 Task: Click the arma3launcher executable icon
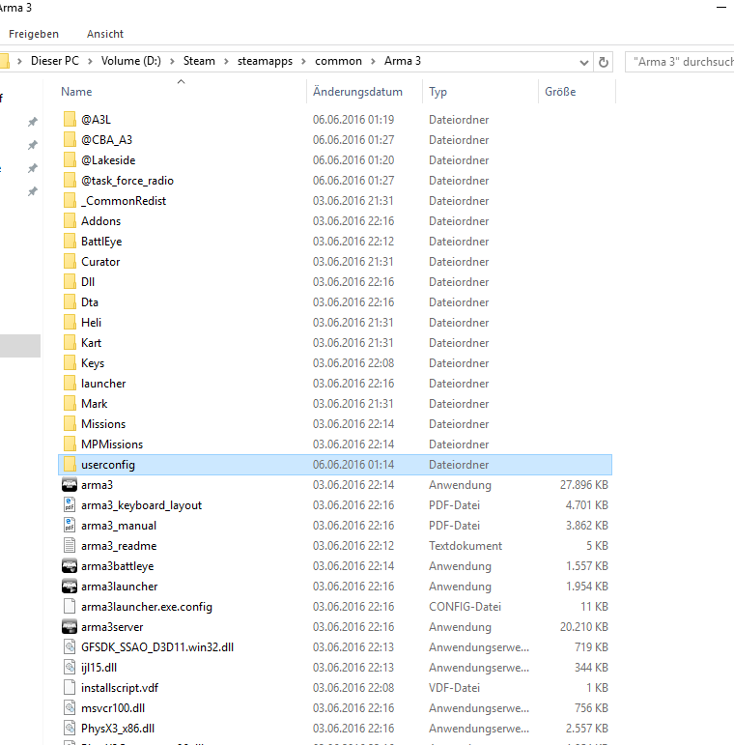pyautogui.click(x=69, y=587)
